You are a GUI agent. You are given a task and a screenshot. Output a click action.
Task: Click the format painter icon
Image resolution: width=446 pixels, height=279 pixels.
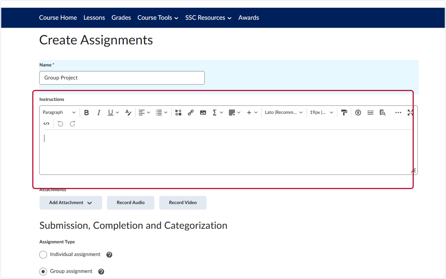pos(344,112)
